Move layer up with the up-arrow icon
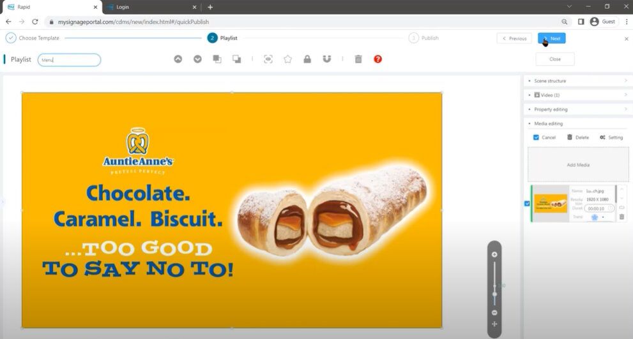The image size is (633, 339). [x=178, y=59]
